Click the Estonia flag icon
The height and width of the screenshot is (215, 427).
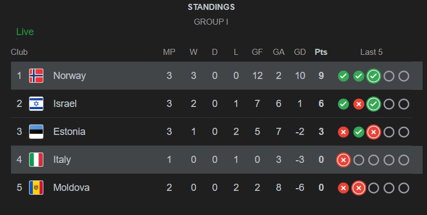36,132
